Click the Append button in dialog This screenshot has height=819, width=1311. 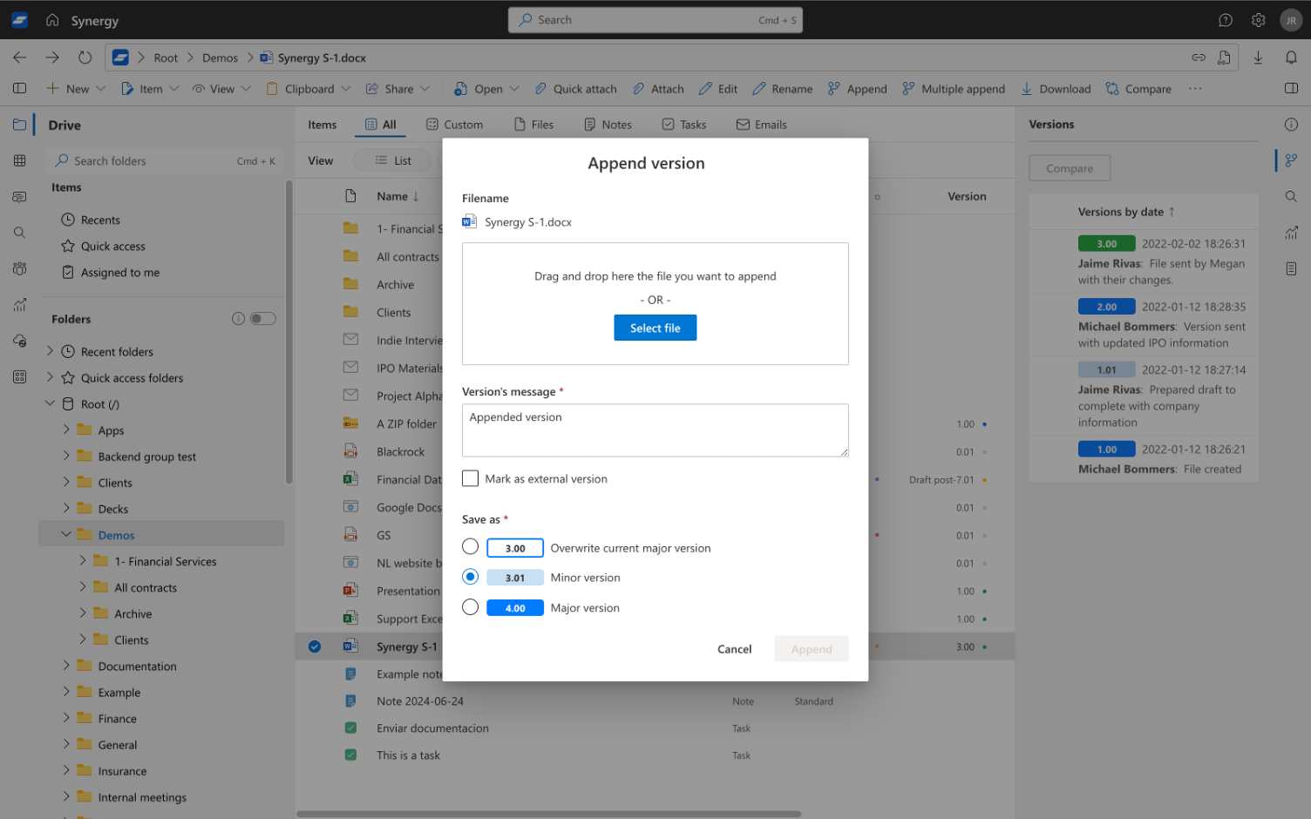click(812, 649)
